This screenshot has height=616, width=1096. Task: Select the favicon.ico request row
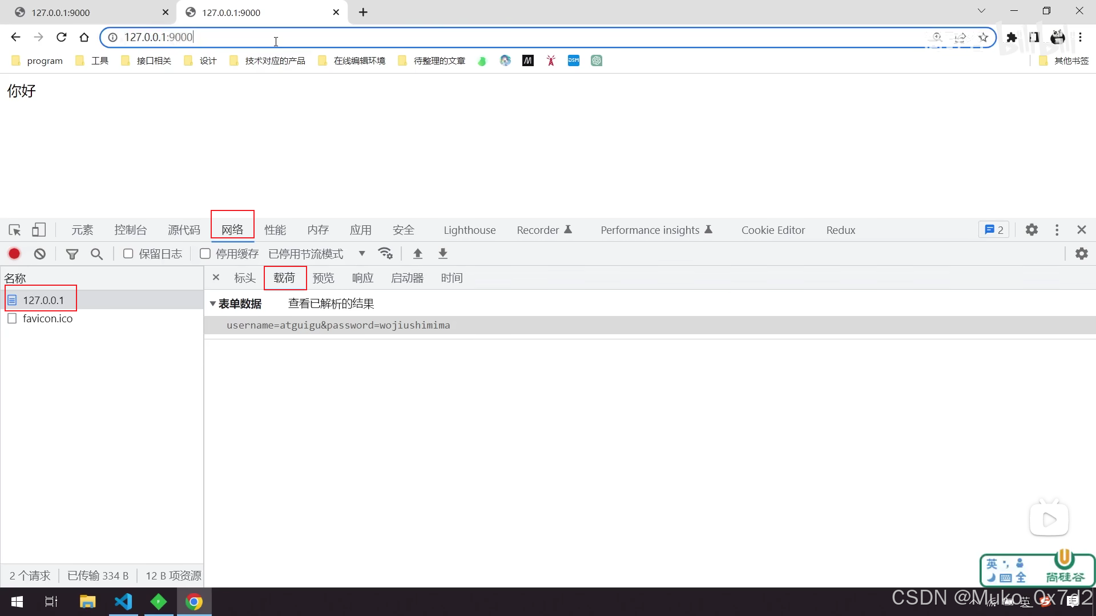pyautogui.click(x=102, y=318)
